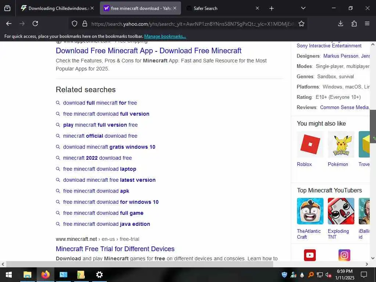Expand the list all tabs chevron
Viewport: 376px width, 282px height.
point(303,8)
